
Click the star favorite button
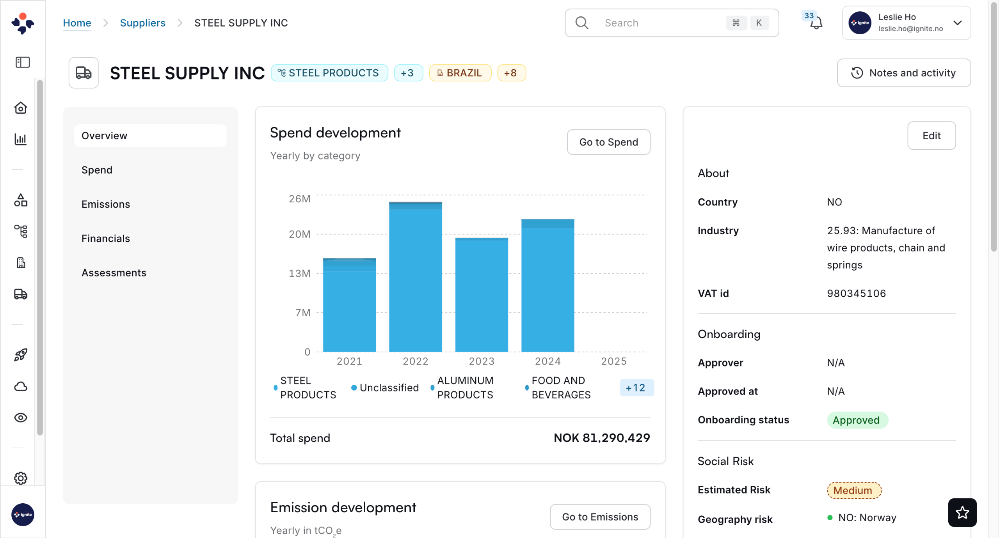pyautogui.click(x=962, y=512)
